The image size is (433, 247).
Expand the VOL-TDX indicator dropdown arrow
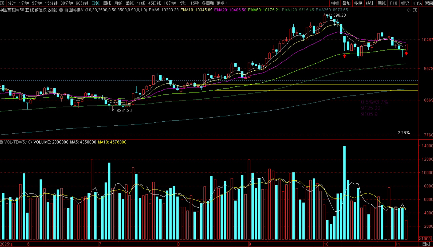pyautogui.click(x=2, y=142)
